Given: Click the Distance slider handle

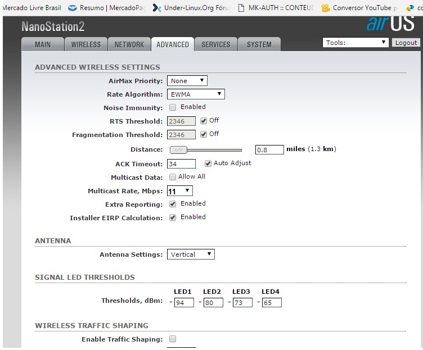Looking at the screenshot, I should (178, 150).
